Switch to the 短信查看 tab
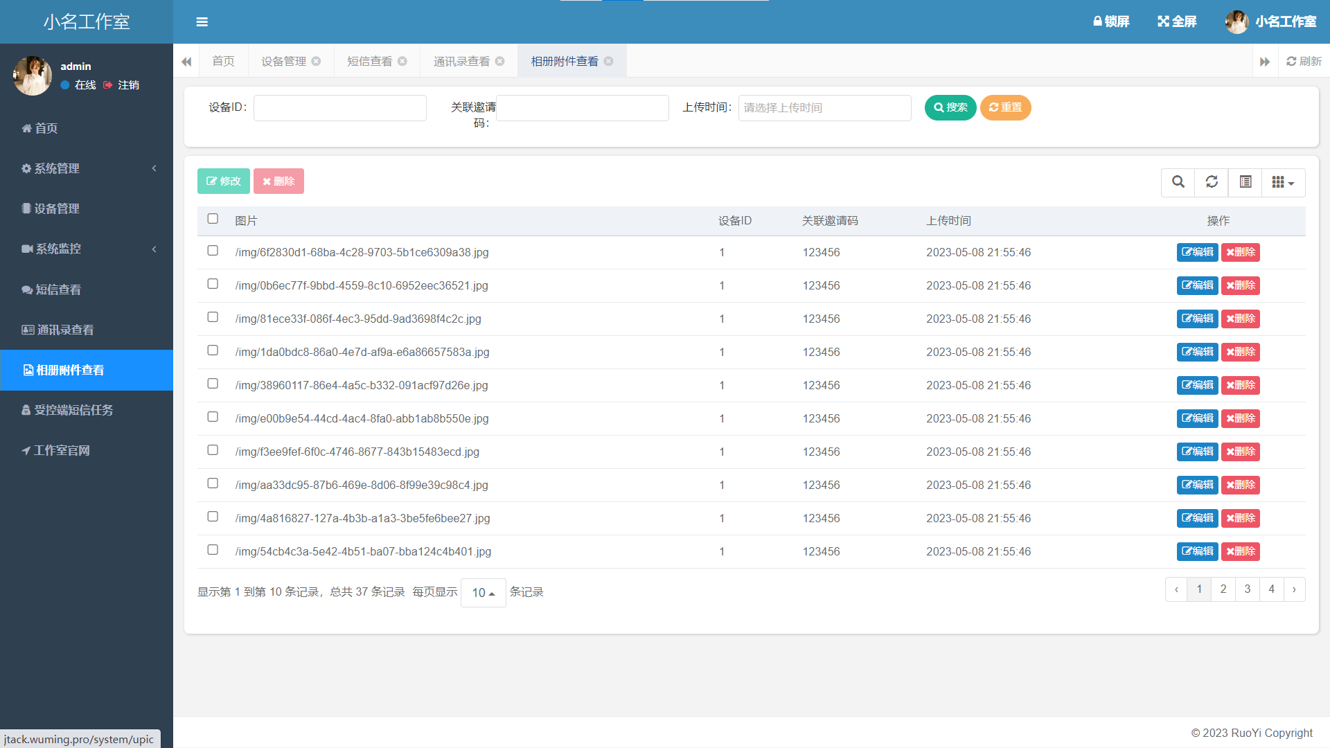 pyautogui.click(x=369, y=62)
